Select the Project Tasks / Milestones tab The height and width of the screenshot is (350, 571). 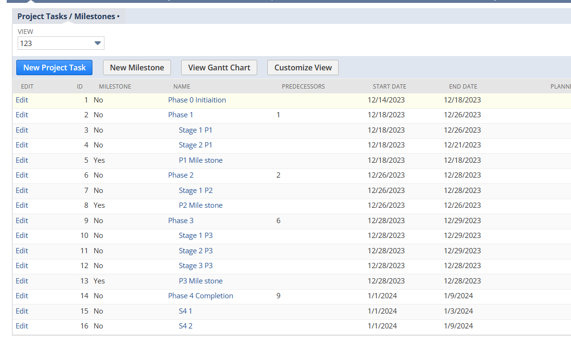point(68,16)
